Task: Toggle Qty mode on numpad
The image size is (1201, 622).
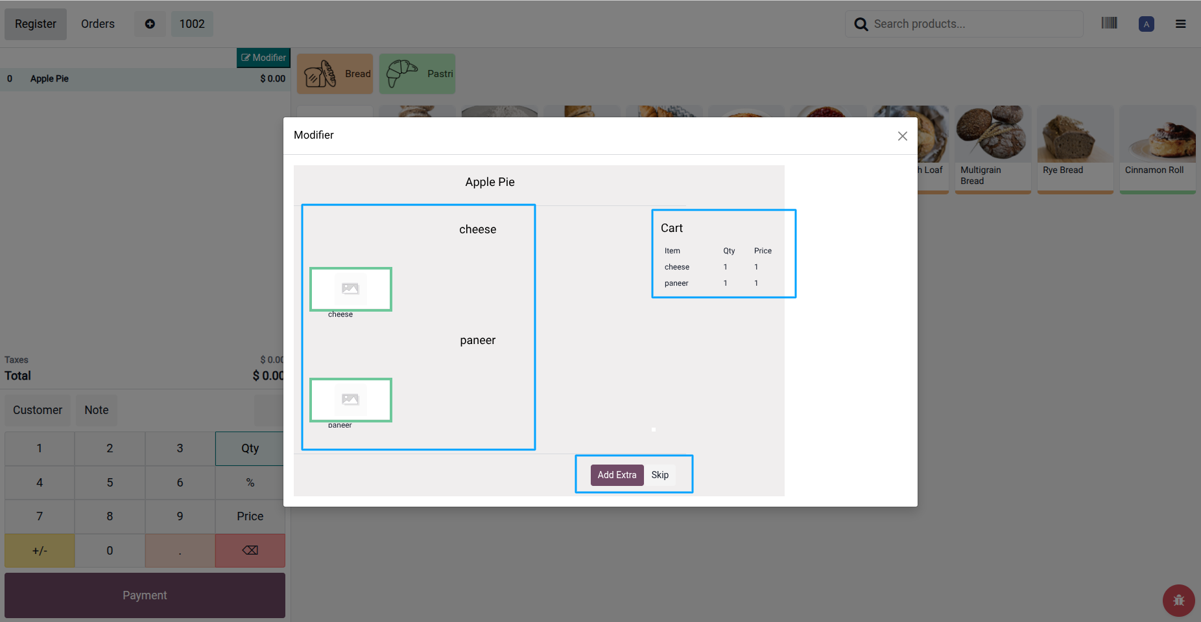Action: [x=250, y=448]
